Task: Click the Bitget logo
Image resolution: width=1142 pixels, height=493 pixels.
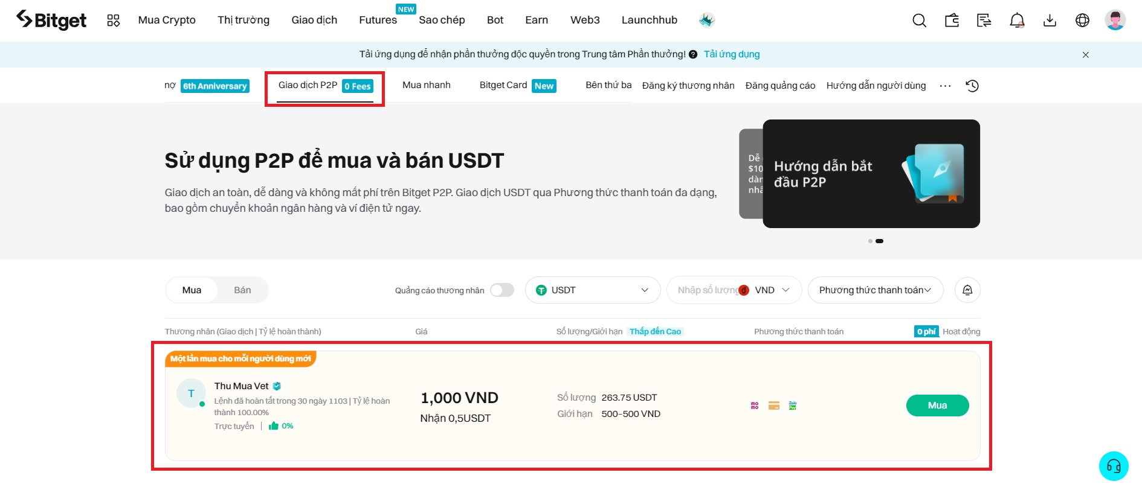Action: tap(51, 20)
